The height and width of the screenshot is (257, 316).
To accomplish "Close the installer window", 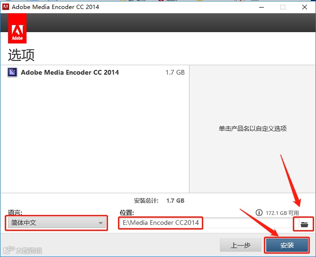I will tap(305, 7).
